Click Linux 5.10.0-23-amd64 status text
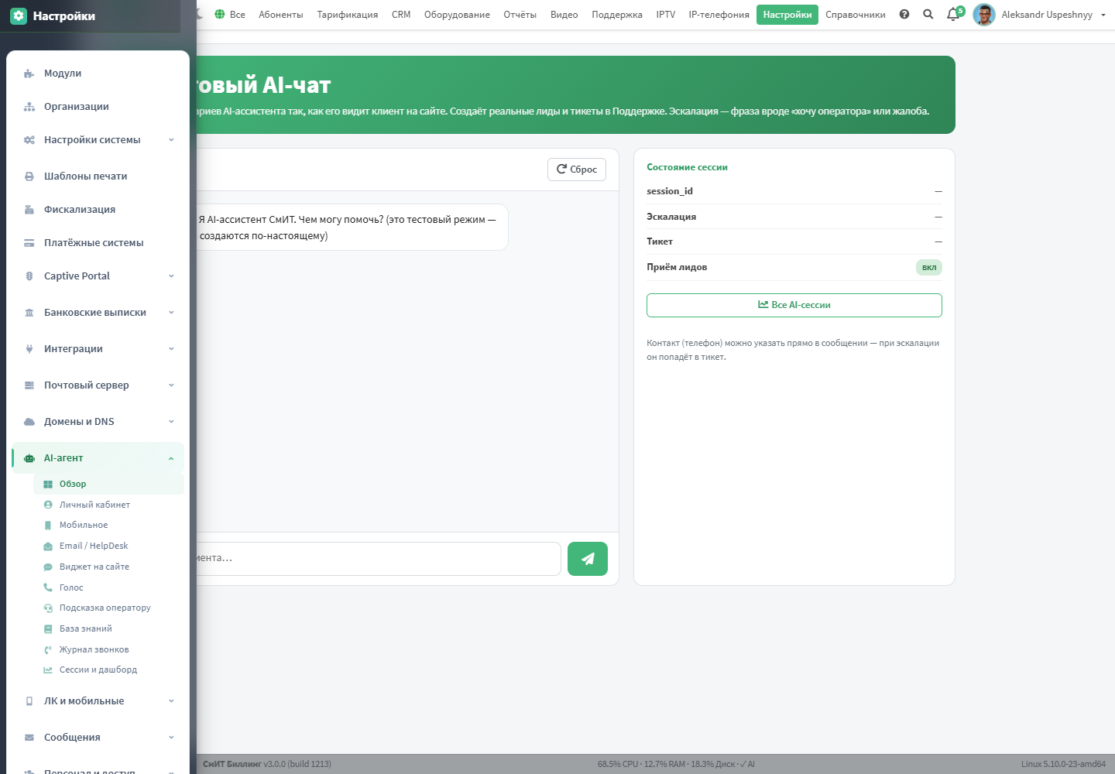 pyautogui.click(x=1063, y=764)
